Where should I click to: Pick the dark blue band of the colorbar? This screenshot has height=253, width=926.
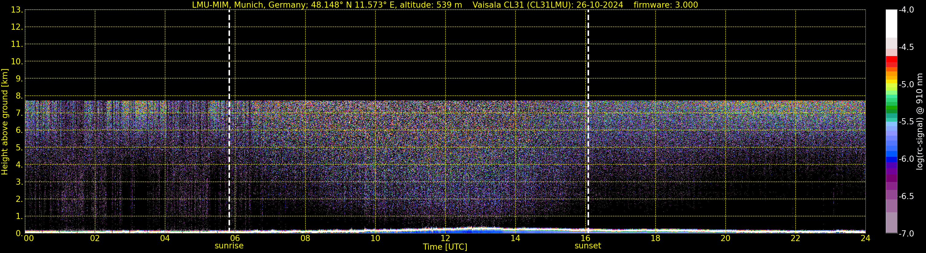click(891, 160)
